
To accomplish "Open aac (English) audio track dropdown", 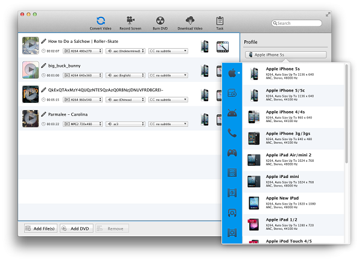I will pyautogui.click(x=125, y=75).
